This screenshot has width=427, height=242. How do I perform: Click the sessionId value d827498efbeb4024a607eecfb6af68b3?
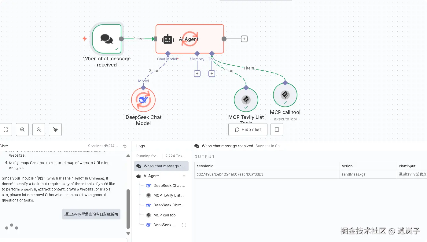pyautogui.click(x=230, y=174)
